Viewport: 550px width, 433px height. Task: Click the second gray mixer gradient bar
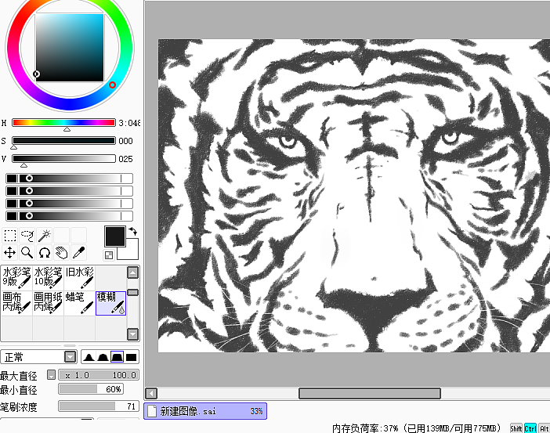point(69,191)
